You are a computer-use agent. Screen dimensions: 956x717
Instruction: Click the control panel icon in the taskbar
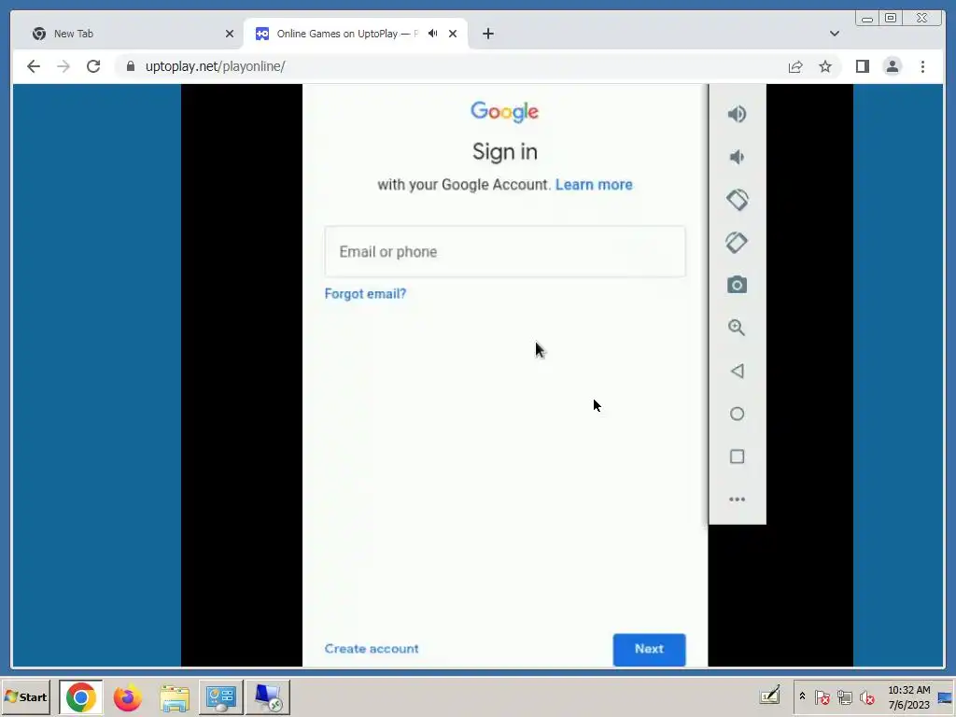[x=220, y=697]
